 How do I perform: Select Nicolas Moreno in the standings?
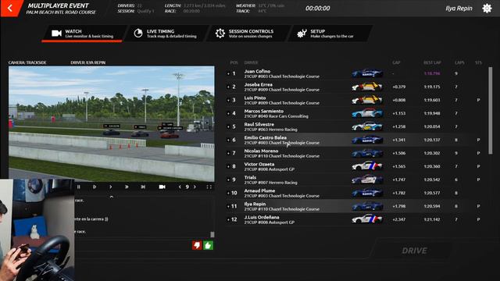(x=356, y=153)
